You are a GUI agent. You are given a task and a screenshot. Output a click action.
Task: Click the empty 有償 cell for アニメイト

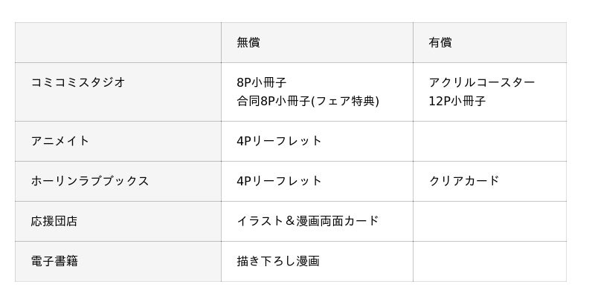[x=489, y=141]
